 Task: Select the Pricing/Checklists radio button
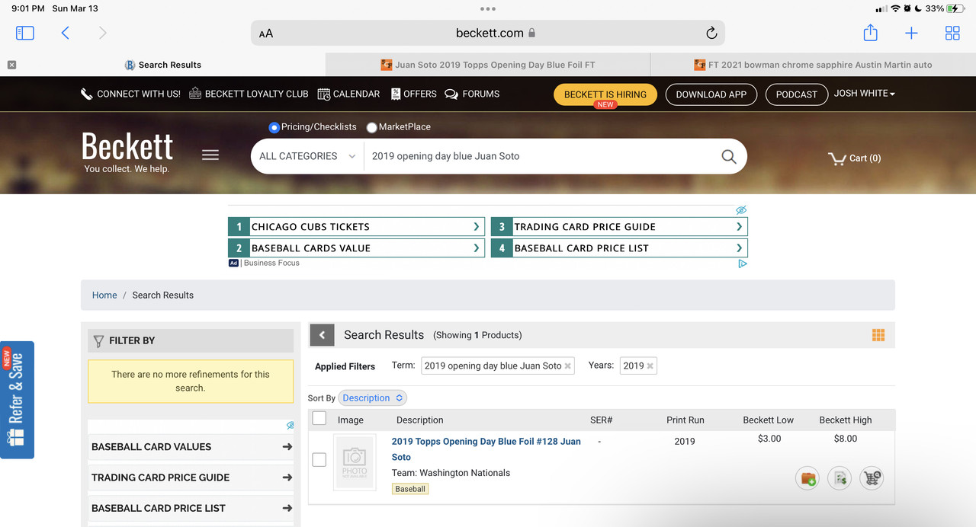coord(274,127)
